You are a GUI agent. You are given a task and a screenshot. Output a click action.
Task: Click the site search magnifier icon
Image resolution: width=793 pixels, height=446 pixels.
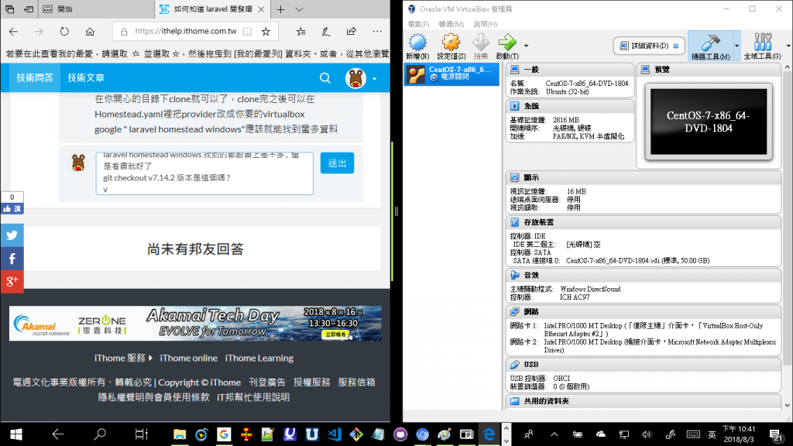[x=325, y=78]
